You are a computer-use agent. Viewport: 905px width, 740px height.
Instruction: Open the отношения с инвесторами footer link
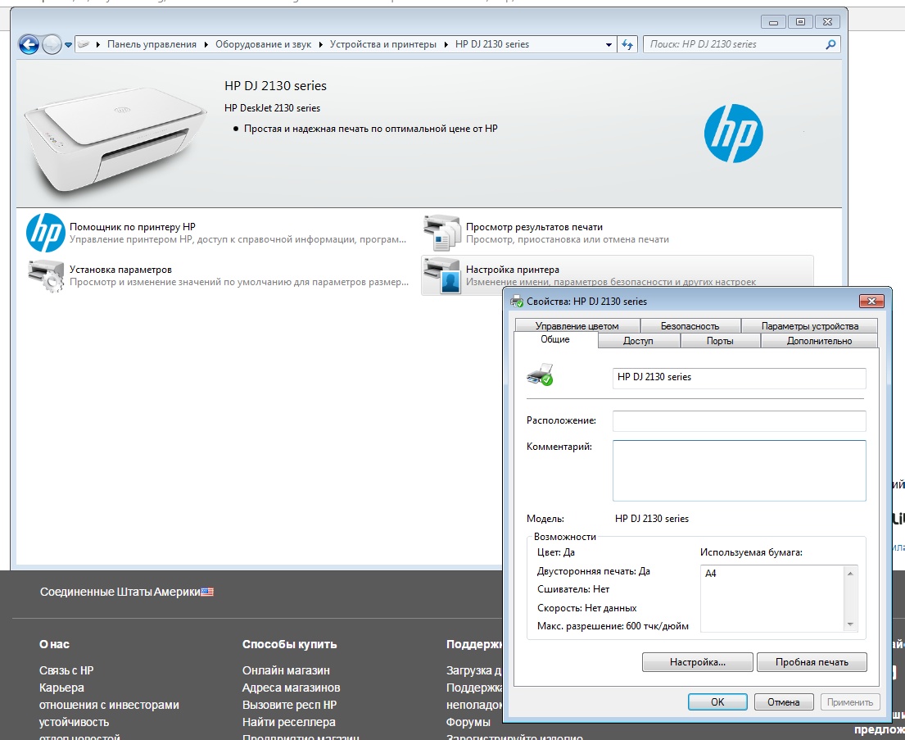[x=109, y=705]
